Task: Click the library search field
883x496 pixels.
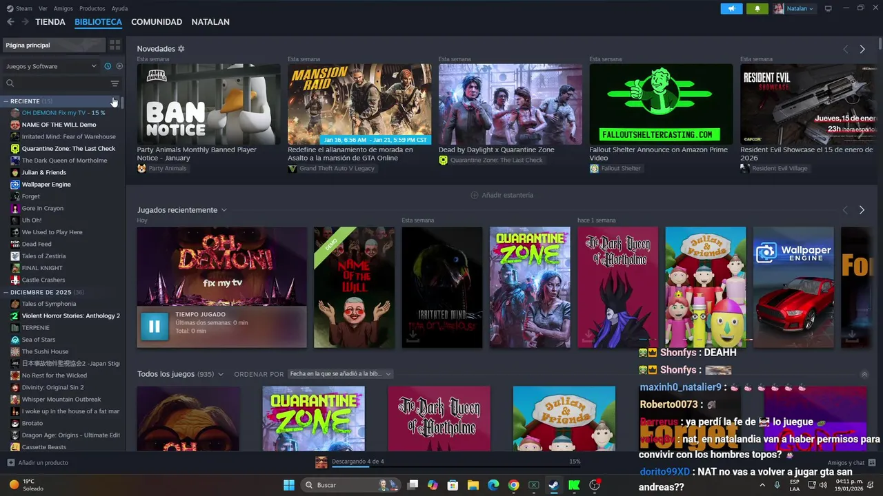Action: (55, 83)
